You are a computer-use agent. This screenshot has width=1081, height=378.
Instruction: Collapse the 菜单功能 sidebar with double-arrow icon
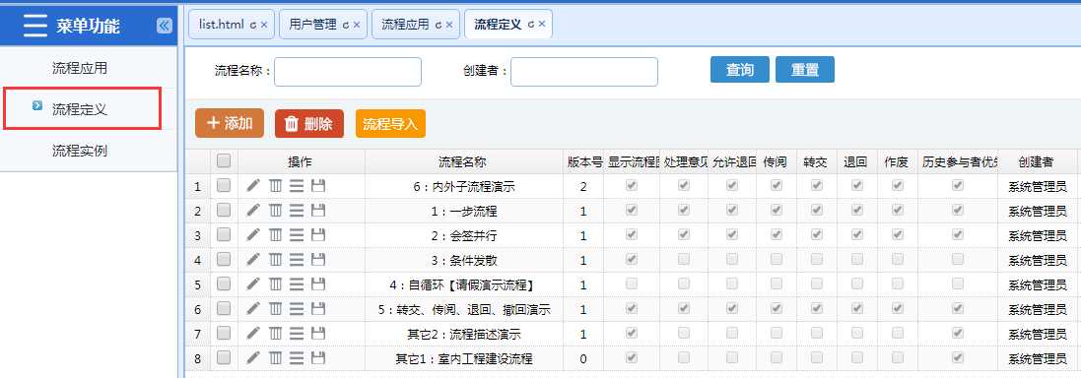165,27
